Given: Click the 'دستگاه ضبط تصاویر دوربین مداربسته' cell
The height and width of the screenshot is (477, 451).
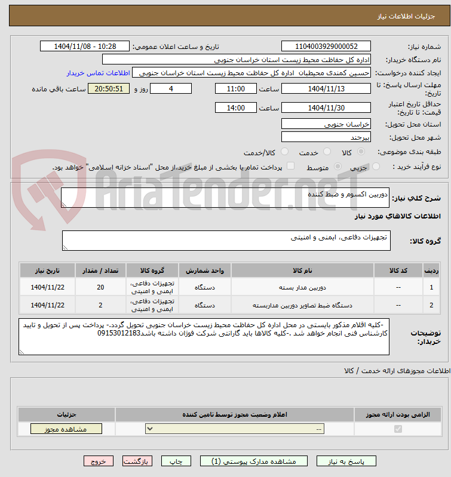Looking at the screenshot, I should coord(302,305).
